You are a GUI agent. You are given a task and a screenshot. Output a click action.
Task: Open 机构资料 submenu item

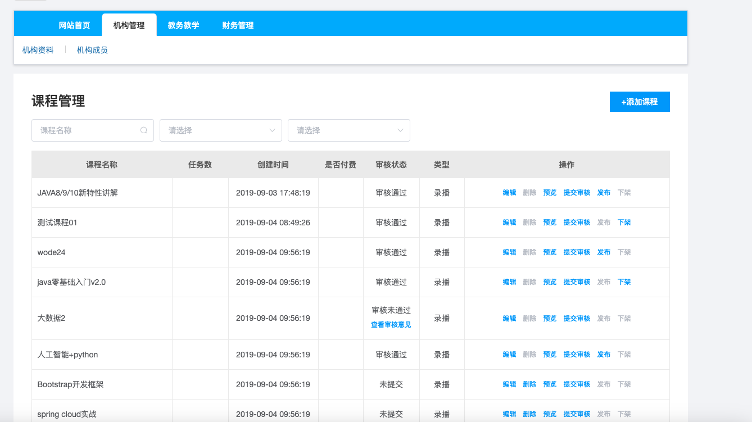tap(38, 50)
